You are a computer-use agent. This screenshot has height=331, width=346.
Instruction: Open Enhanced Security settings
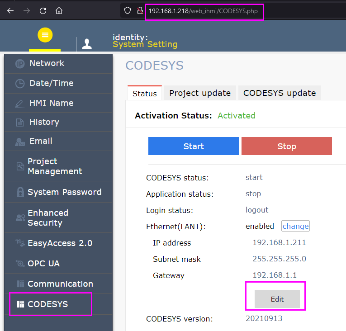(x=58, y=218)
